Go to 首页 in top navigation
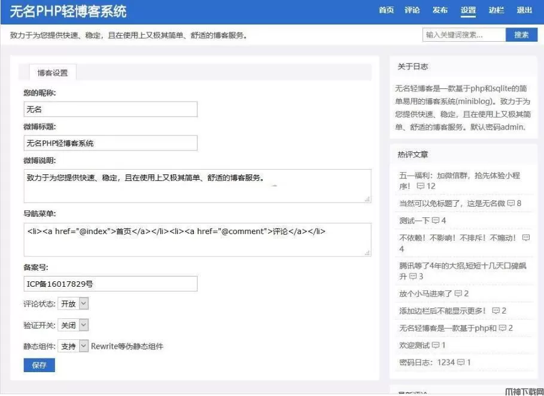 point(387,10)
